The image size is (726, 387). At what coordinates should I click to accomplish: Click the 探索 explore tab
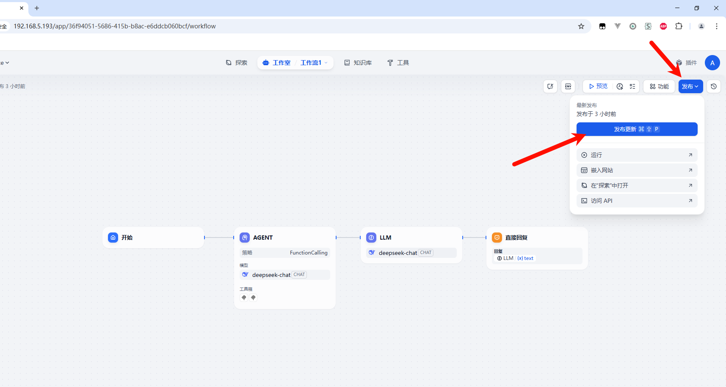[x=237, y=63]
